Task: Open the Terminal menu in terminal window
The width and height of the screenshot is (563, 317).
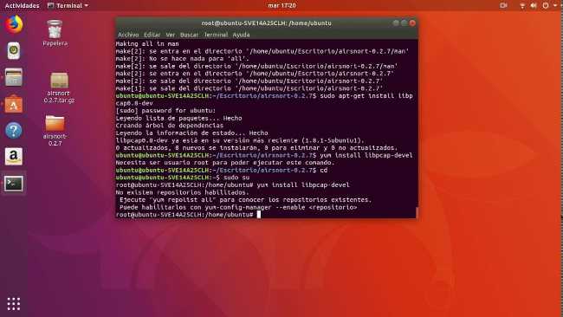Action: point(216,35)
